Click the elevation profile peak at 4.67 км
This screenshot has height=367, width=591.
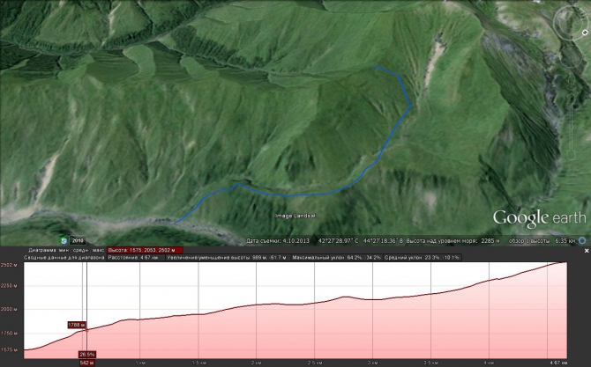pyautogui.click(x=562, y=263)
